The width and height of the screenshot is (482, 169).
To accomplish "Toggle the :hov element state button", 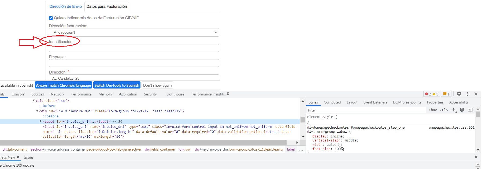I will [433, 110].
